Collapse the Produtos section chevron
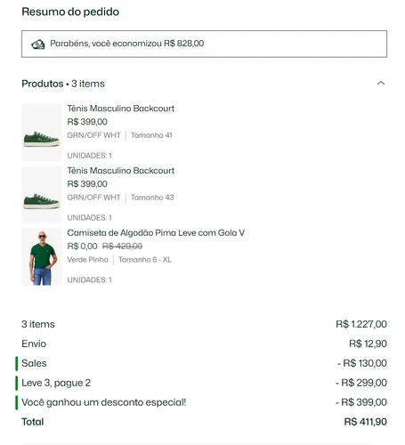 381,84
